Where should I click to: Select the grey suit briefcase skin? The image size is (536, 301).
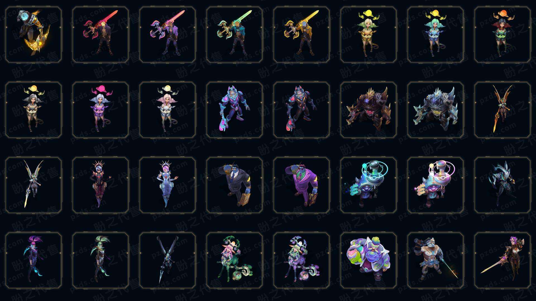[234, 185]
